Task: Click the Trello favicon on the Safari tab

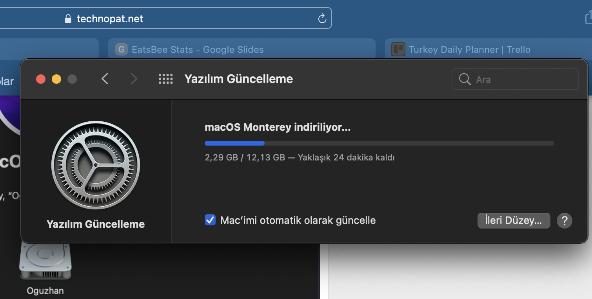Action: point(398,49)
